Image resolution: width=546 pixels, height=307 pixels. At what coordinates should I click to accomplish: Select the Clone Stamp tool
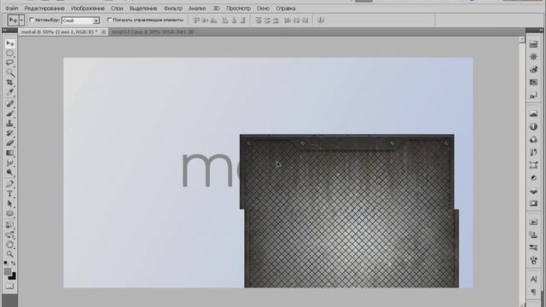(x=9, y=123)
